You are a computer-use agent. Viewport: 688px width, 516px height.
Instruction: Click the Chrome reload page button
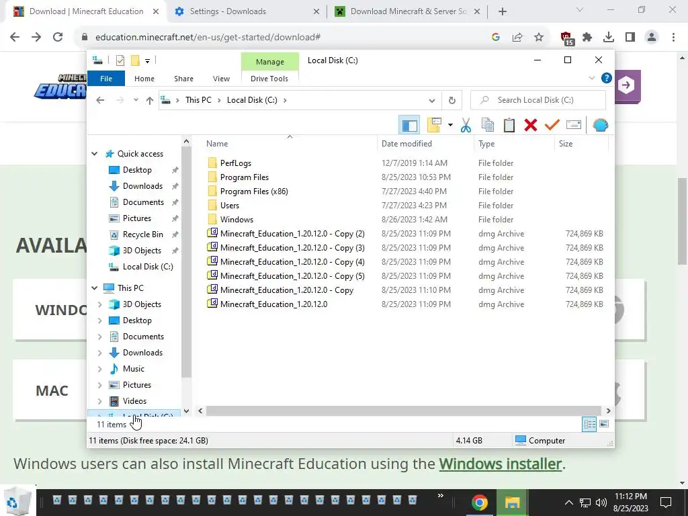tap(58, 37)
